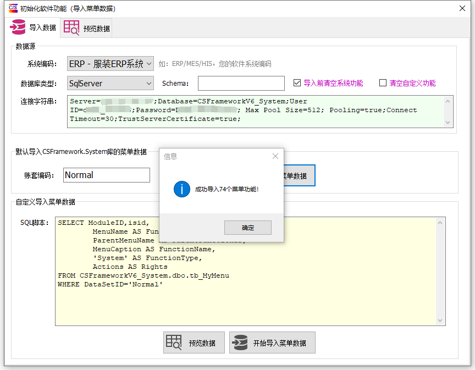
Task: Close the 信息 dialog with its X
Action: tap(275, 156)
